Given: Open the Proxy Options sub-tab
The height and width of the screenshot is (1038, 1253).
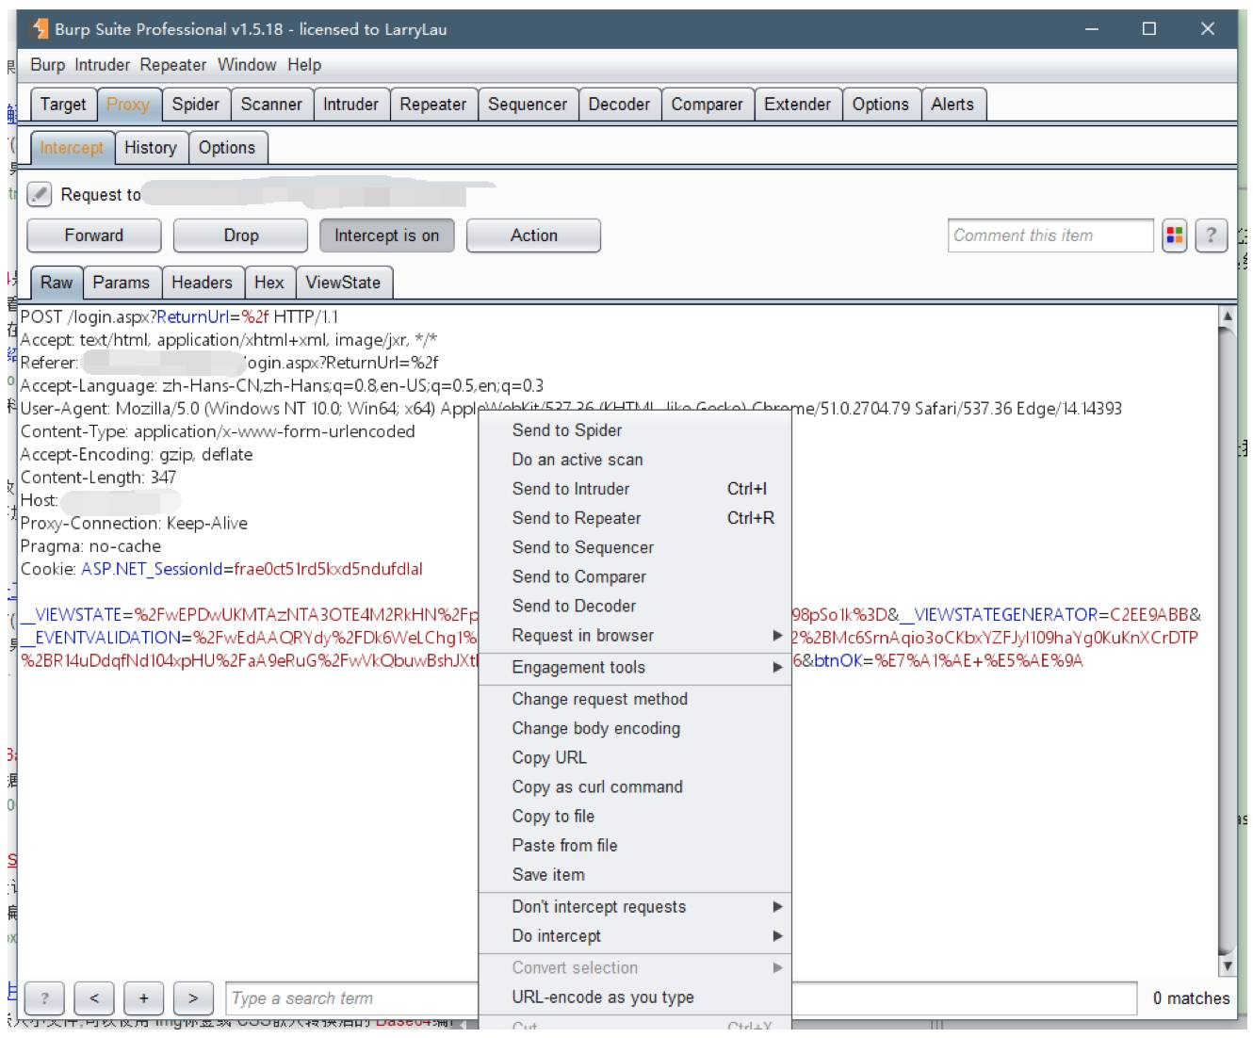Looking at the screenshot, I should 227,148.
